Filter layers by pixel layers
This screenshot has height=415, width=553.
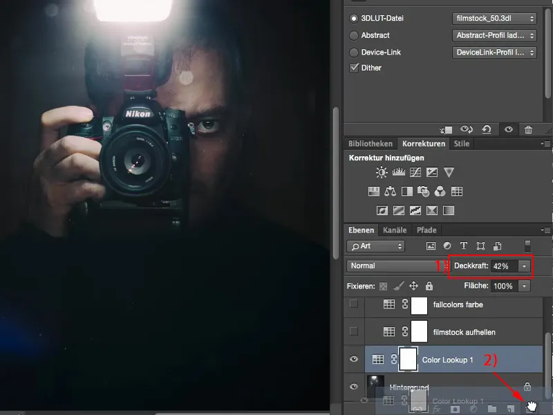(x=431, y=246)
